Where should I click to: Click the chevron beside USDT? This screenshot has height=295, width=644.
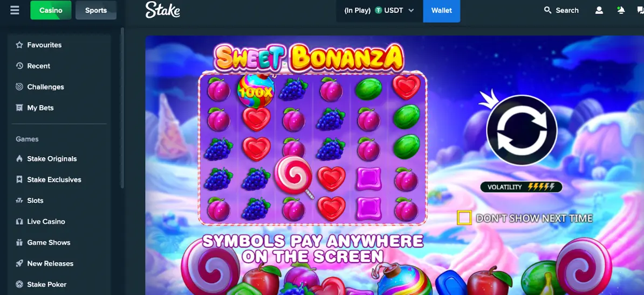click(411, 11)
